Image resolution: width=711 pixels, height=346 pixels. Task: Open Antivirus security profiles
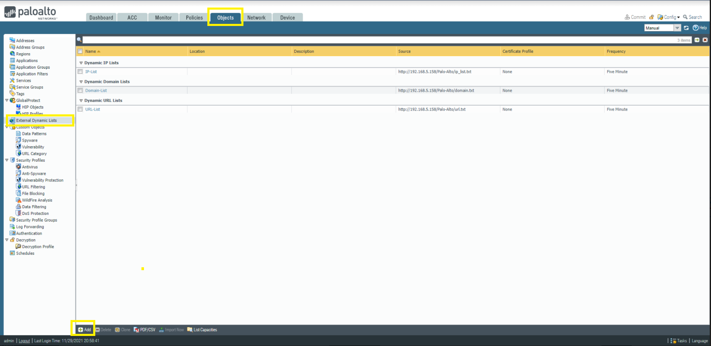30,167
